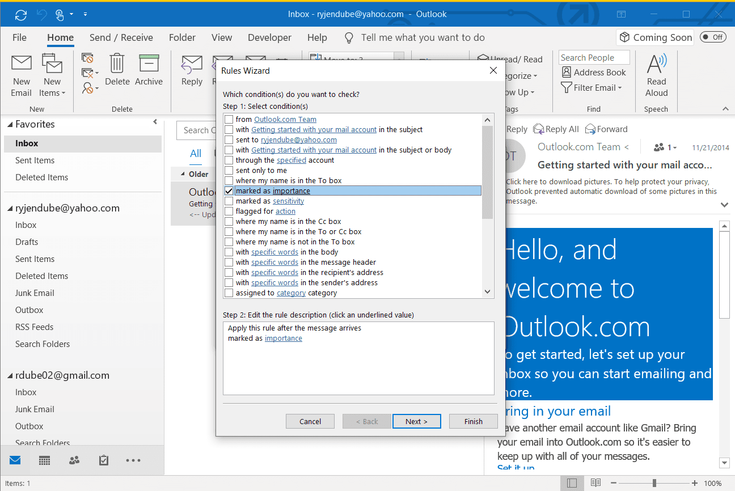Open the recipients count dropdown
Image resolution: width=735 pixels, height=491 pixels.
point(665,147)
